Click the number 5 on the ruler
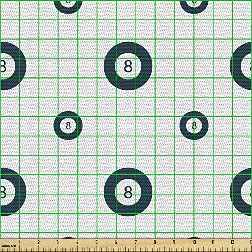This screenshot has height=252, width=252. click(97, 242)
